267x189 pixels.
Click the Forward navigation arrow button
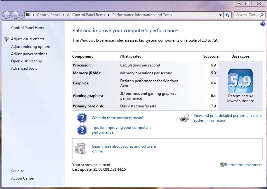click(x=15, y=15)
